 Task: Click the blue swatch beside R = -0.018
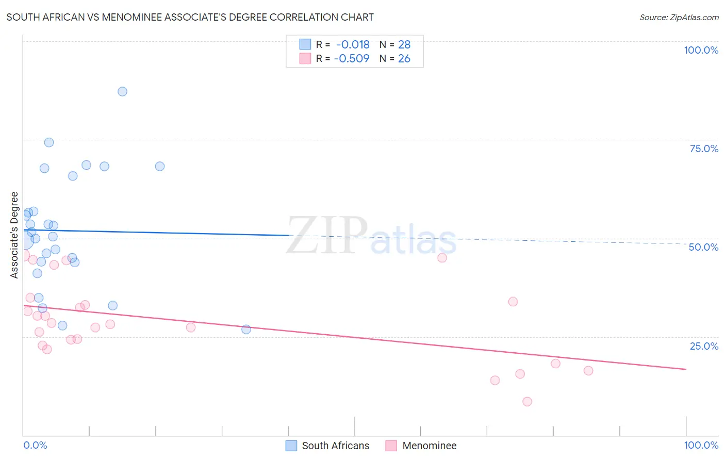305,44
